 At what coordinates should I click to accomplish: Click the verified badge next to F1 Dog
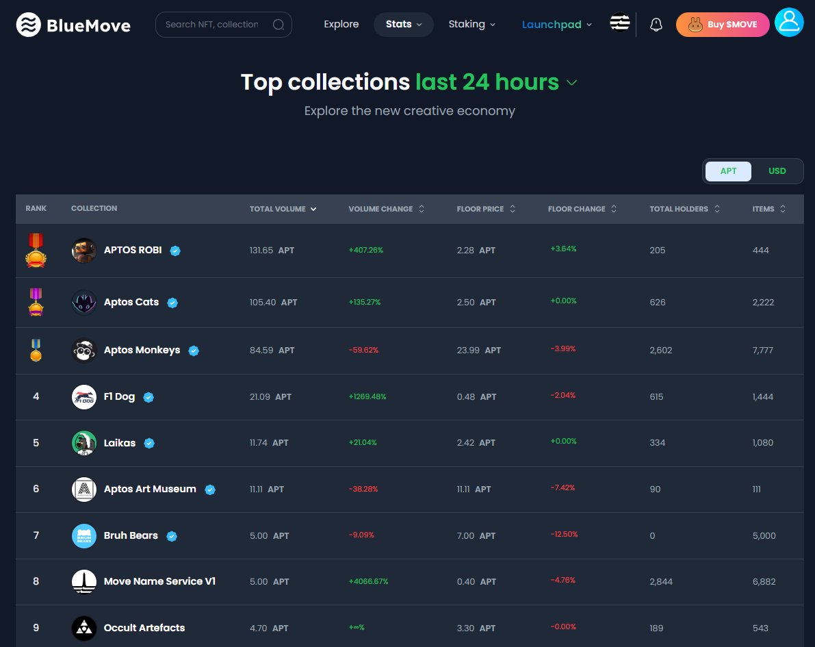point(148,397)
